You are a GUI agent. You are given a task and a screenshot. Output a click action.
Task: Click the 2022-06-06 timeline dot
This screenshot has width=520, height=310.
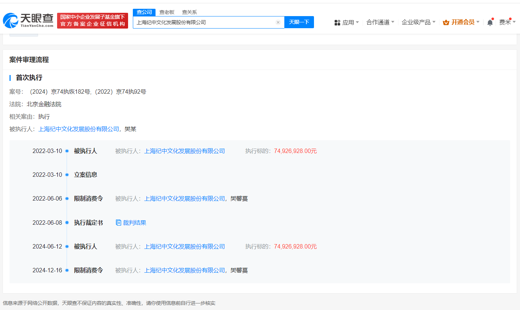pos(67,199)
